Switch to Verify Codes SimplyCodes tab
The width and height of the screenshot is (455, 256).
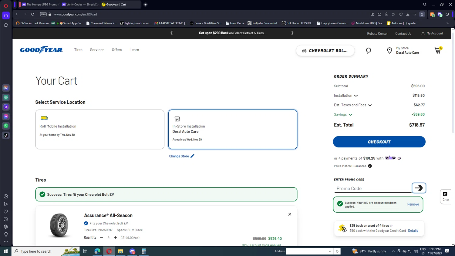(x=80, y=5)
